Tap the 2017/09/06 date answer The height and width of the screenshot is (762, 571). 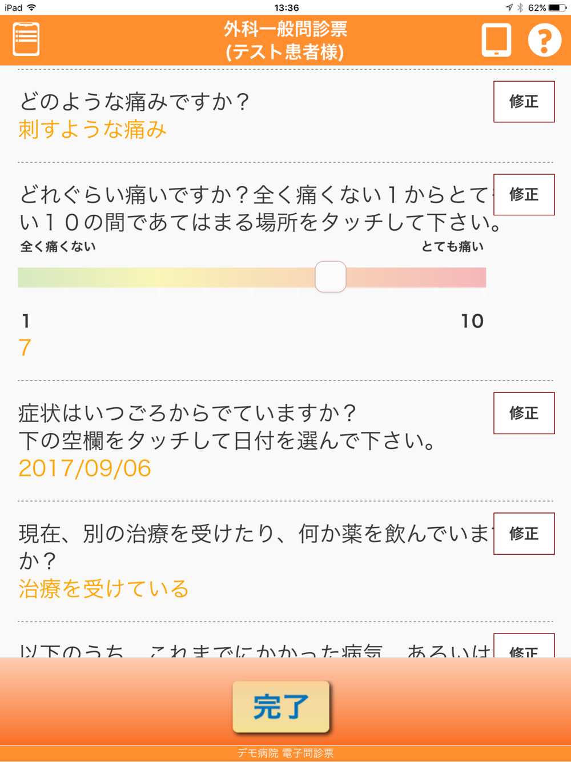click(85, 468)
